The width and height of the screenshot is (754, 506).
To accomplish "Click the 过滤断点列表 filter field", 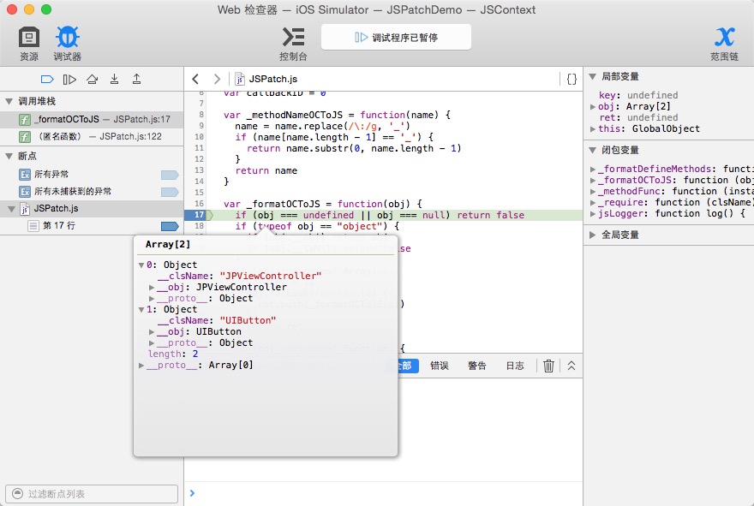I will point(92,494).
